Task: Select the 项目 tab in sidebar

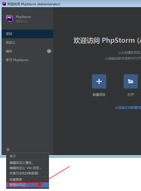Action: point(27,34)
